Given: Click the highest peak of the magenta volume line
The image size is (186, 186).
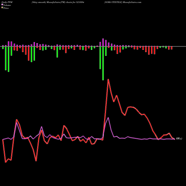Looking at the screenshot, I should coord(109,118).
